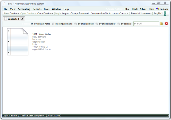Switch colour theme to Silver

pos(143,9)
